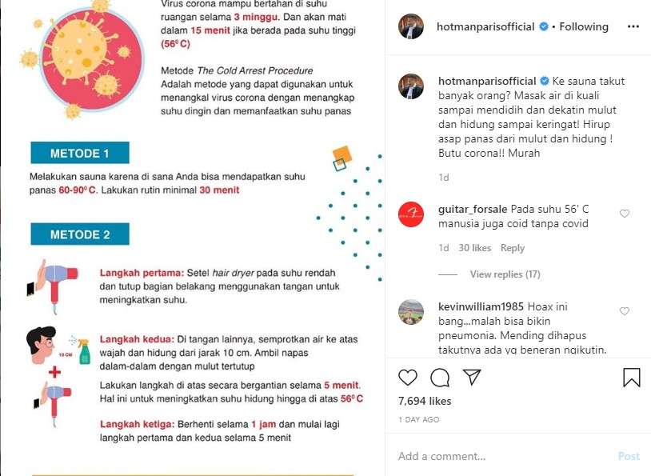Reply to guitar_forsale's comment
This screenshot has height=476, width=651.
tap(513, 248)
